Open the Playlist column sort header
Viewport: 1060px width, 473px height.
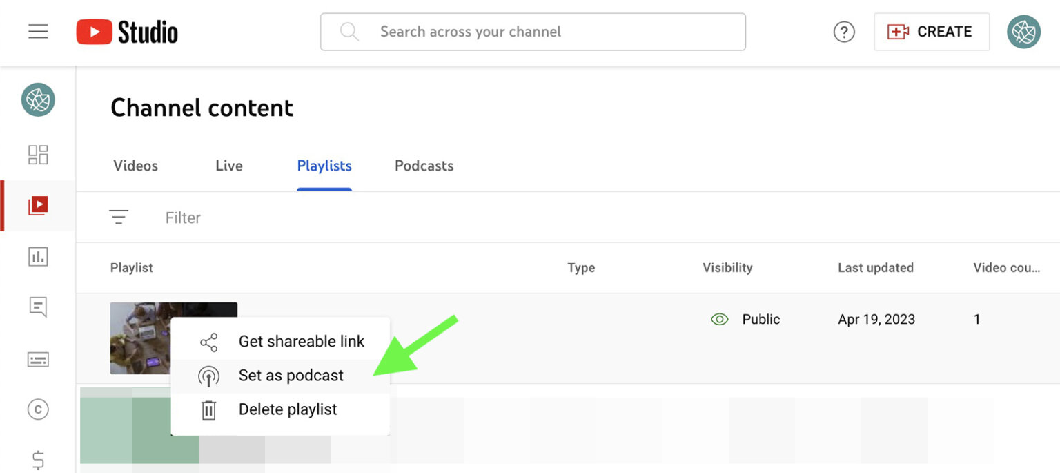131,268
